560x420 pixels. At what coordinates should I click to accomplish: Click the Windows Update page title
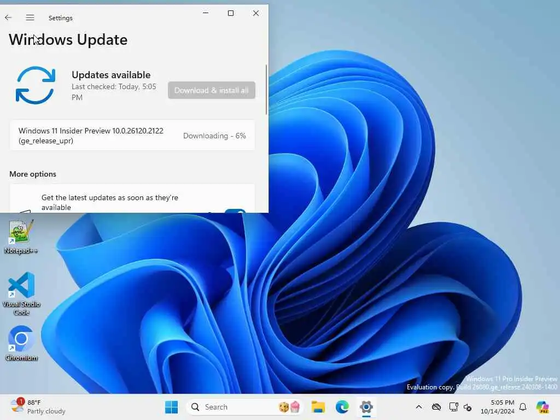click(68, 39)
